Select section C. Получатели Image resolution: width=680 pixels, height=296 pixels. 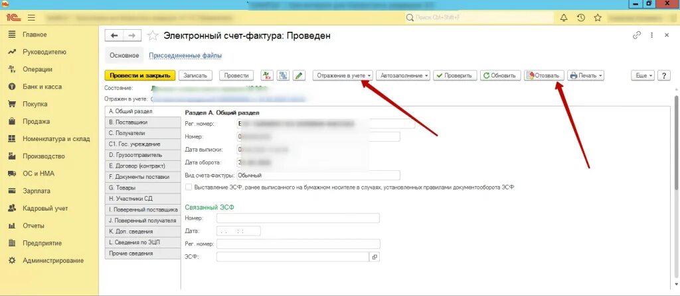click(142, 133)
